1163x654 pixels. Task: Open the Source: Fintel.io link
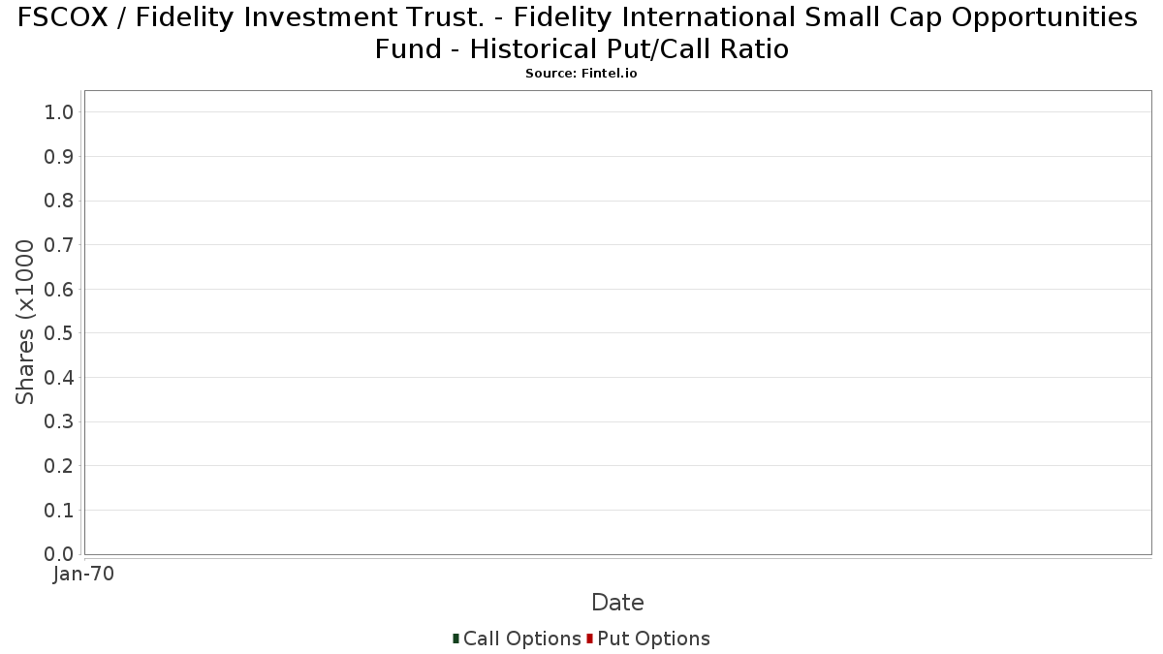[x=581, y=74]
